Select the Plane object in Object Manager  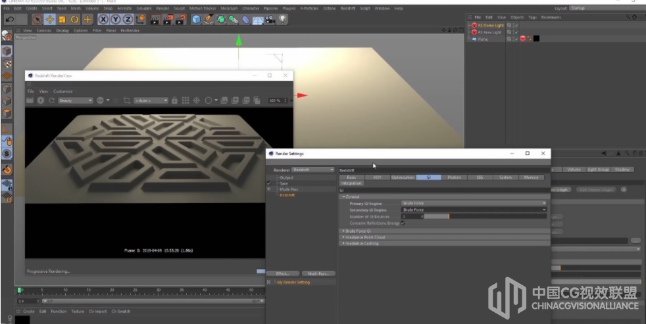coord(483,39)
